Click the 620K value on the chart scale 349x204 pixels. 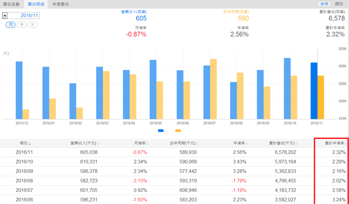click(343, 49)
